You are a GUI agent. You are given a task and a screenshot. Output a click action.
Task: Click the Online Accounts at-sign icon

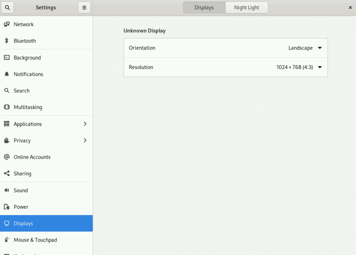(x=7, y=157)
